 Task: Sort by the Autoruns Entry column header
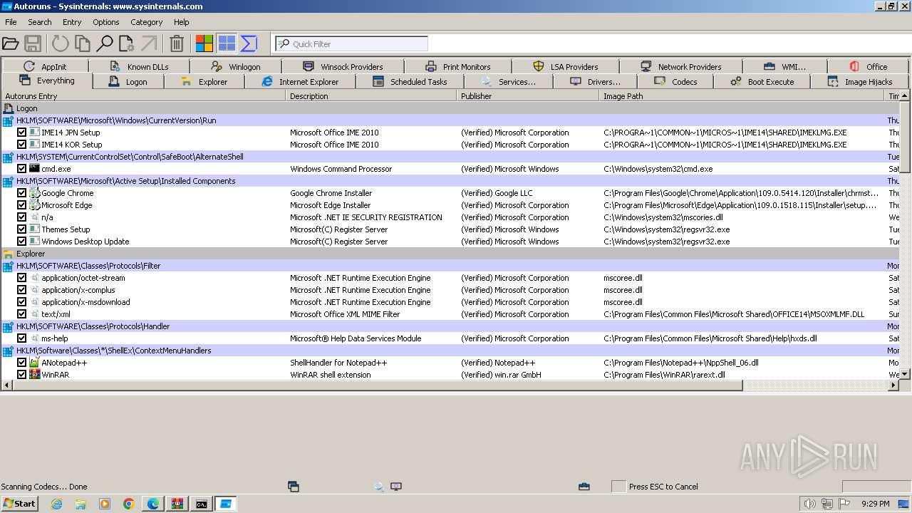coord(143,96)
